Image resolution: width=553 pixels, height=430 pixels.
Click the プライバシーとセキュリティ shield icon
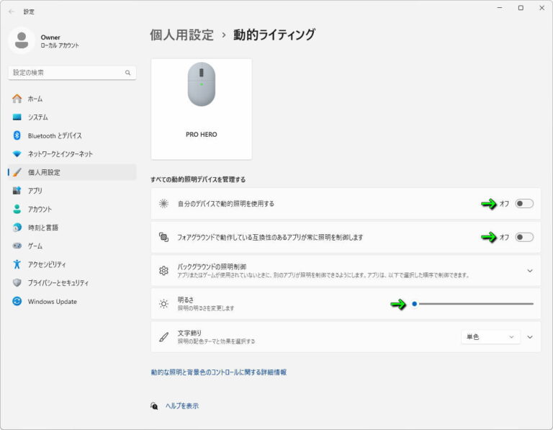17,283
